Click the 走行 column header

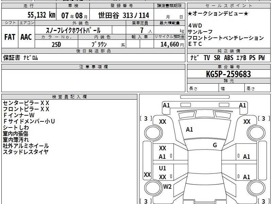(29, 6)
